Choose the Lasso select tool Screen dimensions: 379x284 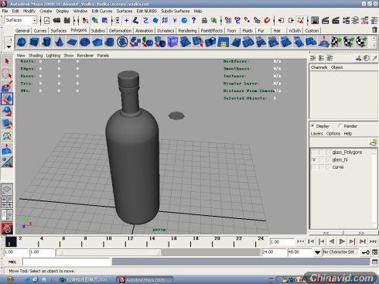click(7, 74)
